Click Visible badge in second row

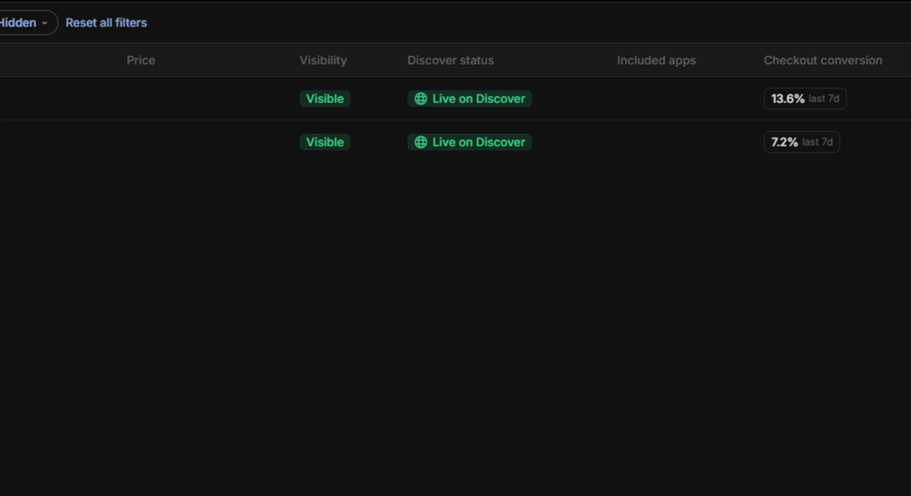(325, 142)
